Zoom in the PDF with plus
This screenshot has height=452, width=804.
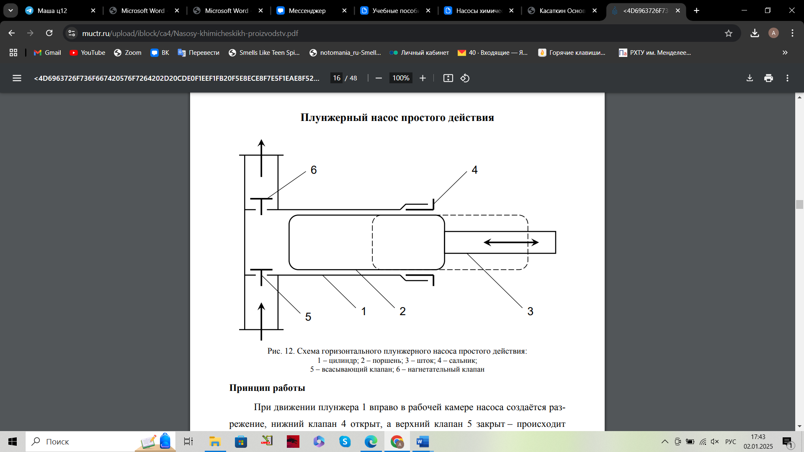point(423,78)
